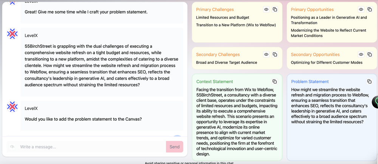Hide the Secondary Challenges card

pos(266,55)
